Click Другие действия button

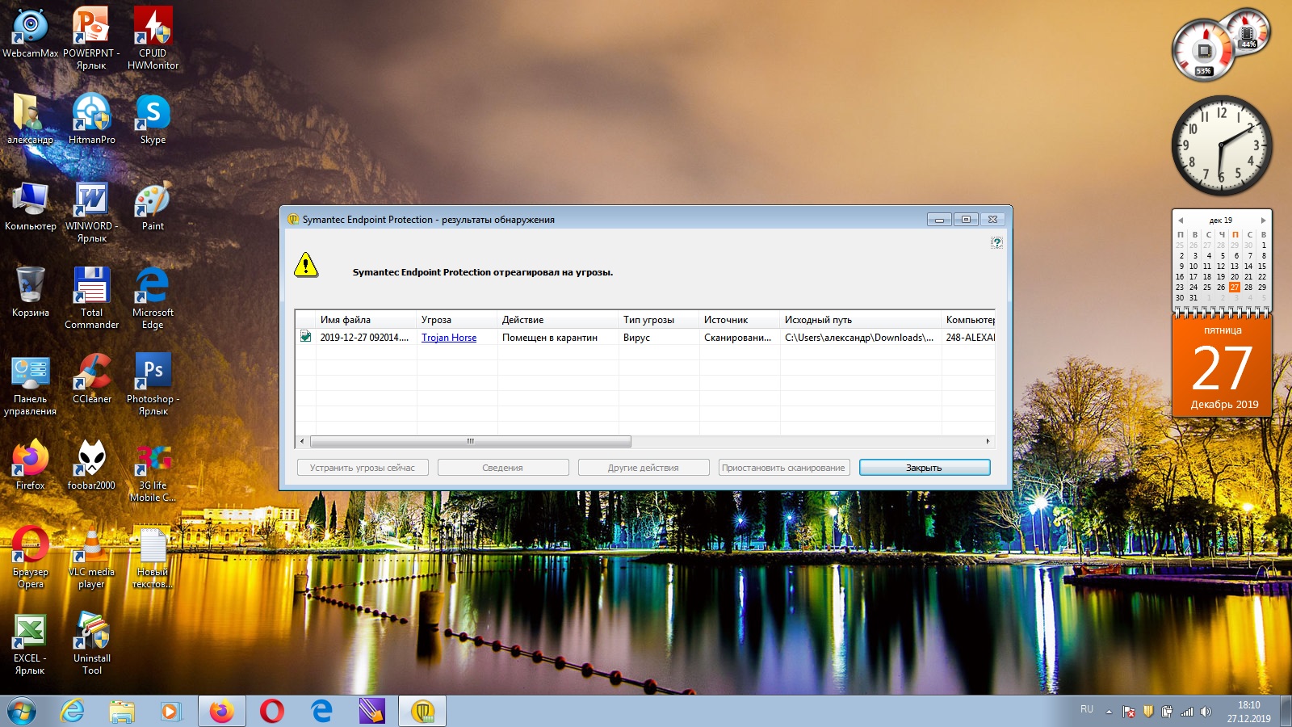(644, 468)
